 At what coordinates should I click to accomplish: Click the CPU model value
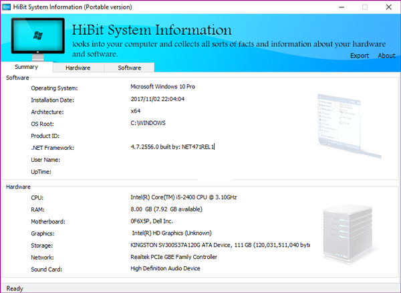[184, 197]
